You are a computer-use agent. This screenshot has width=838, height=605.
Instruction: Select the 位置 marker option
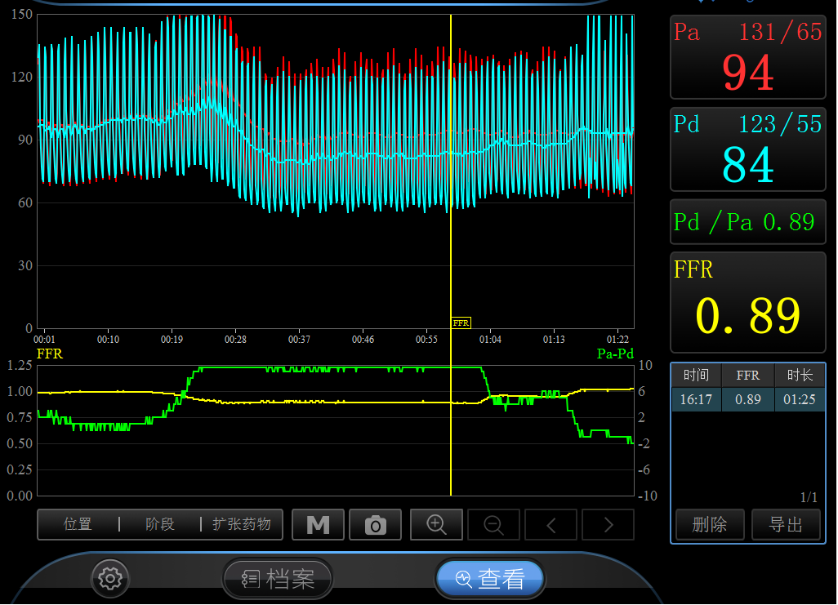pyautogui.click(x=78, y=524)
